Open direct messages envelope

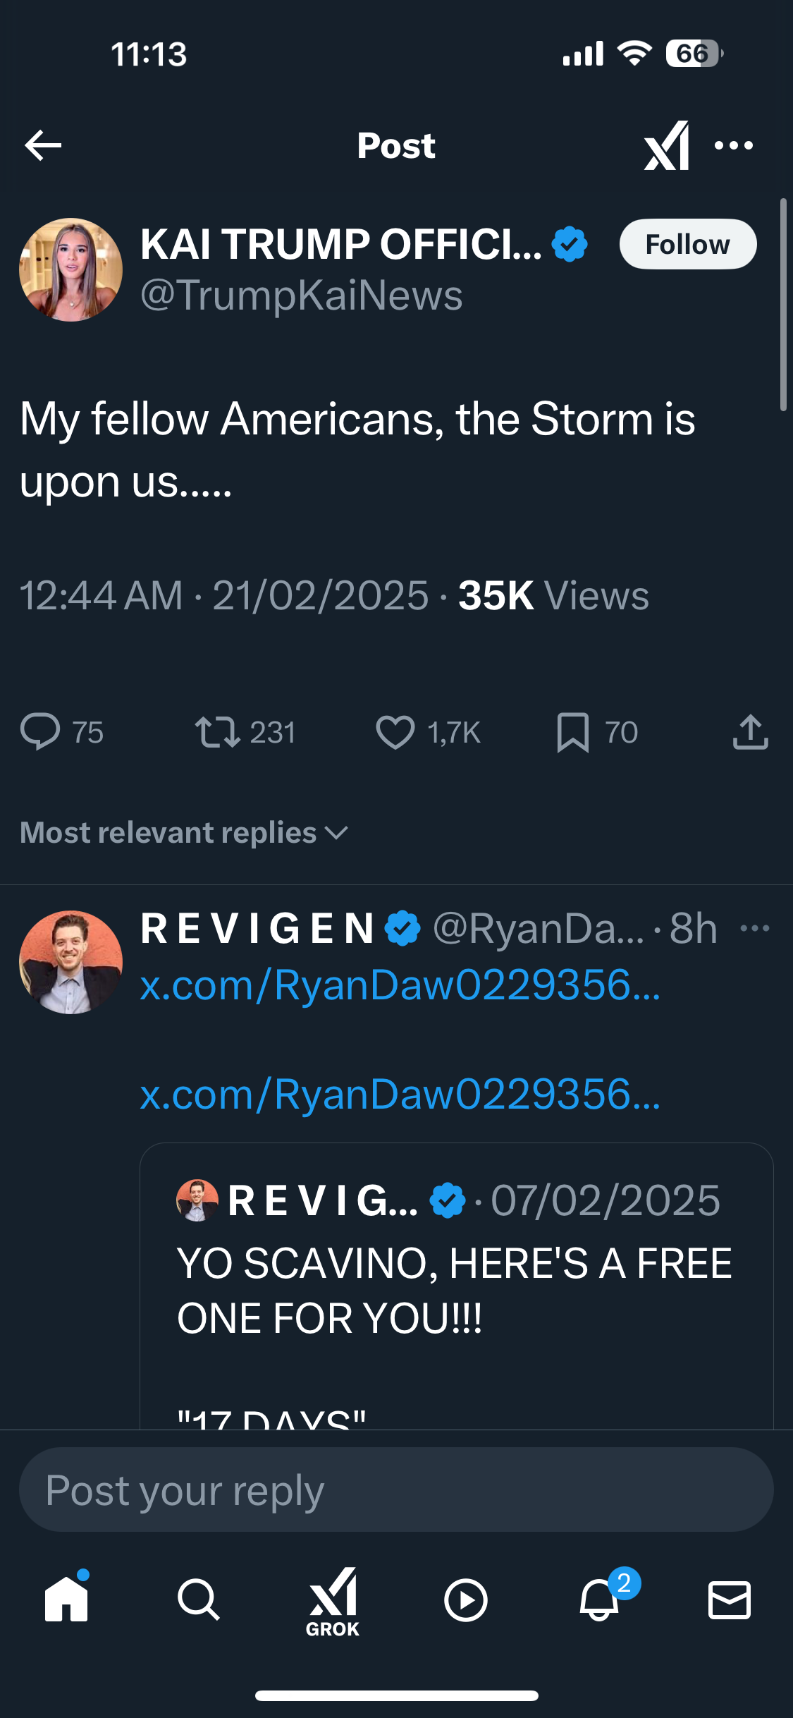point(729,1599)
